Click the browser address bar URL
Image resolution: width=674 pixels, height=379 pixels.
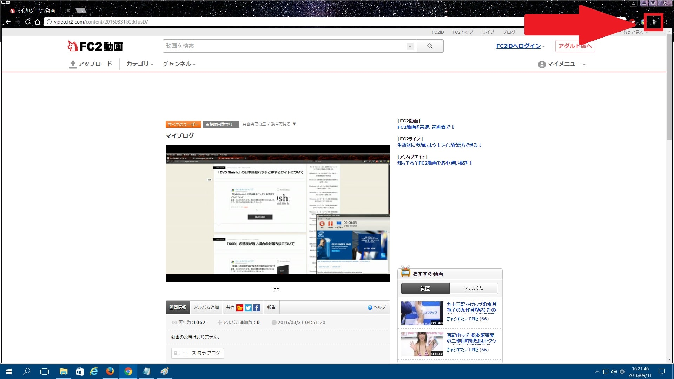click(101, 22)
